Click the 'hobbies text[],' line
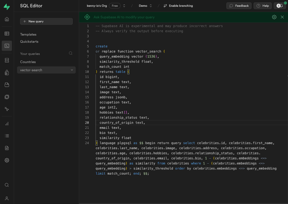The width and height of the screenshot is (288, 204). pyautogui.click(x=114, y=112)
